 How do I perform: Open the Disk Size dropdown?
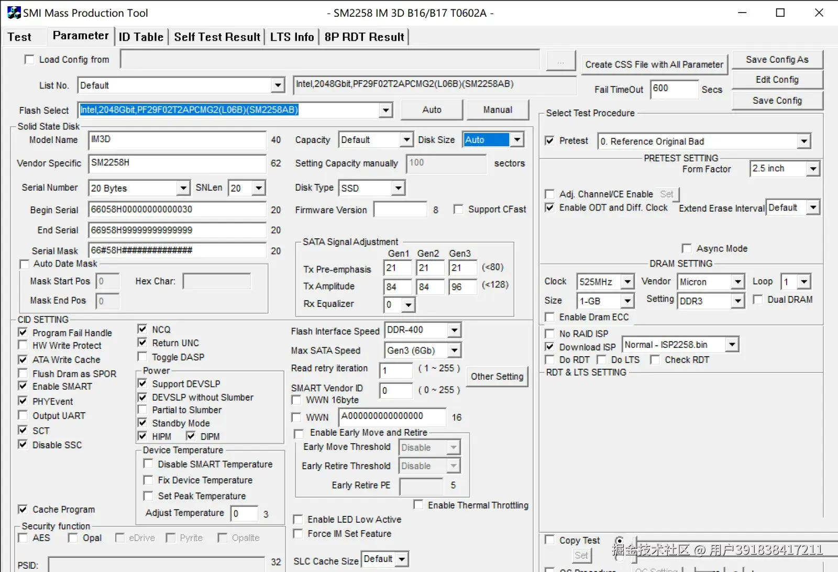[517, 140]
